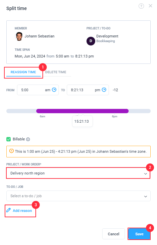Viewport: 157px width, 245px height.
Task: Open the help question mark icon
Action: point(141,6)
